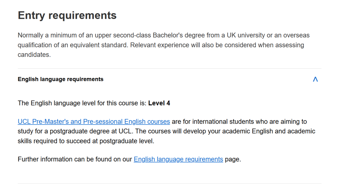Click the 'Entry requirements' main heading
This screenshot has width=338, height=184.
67,15
